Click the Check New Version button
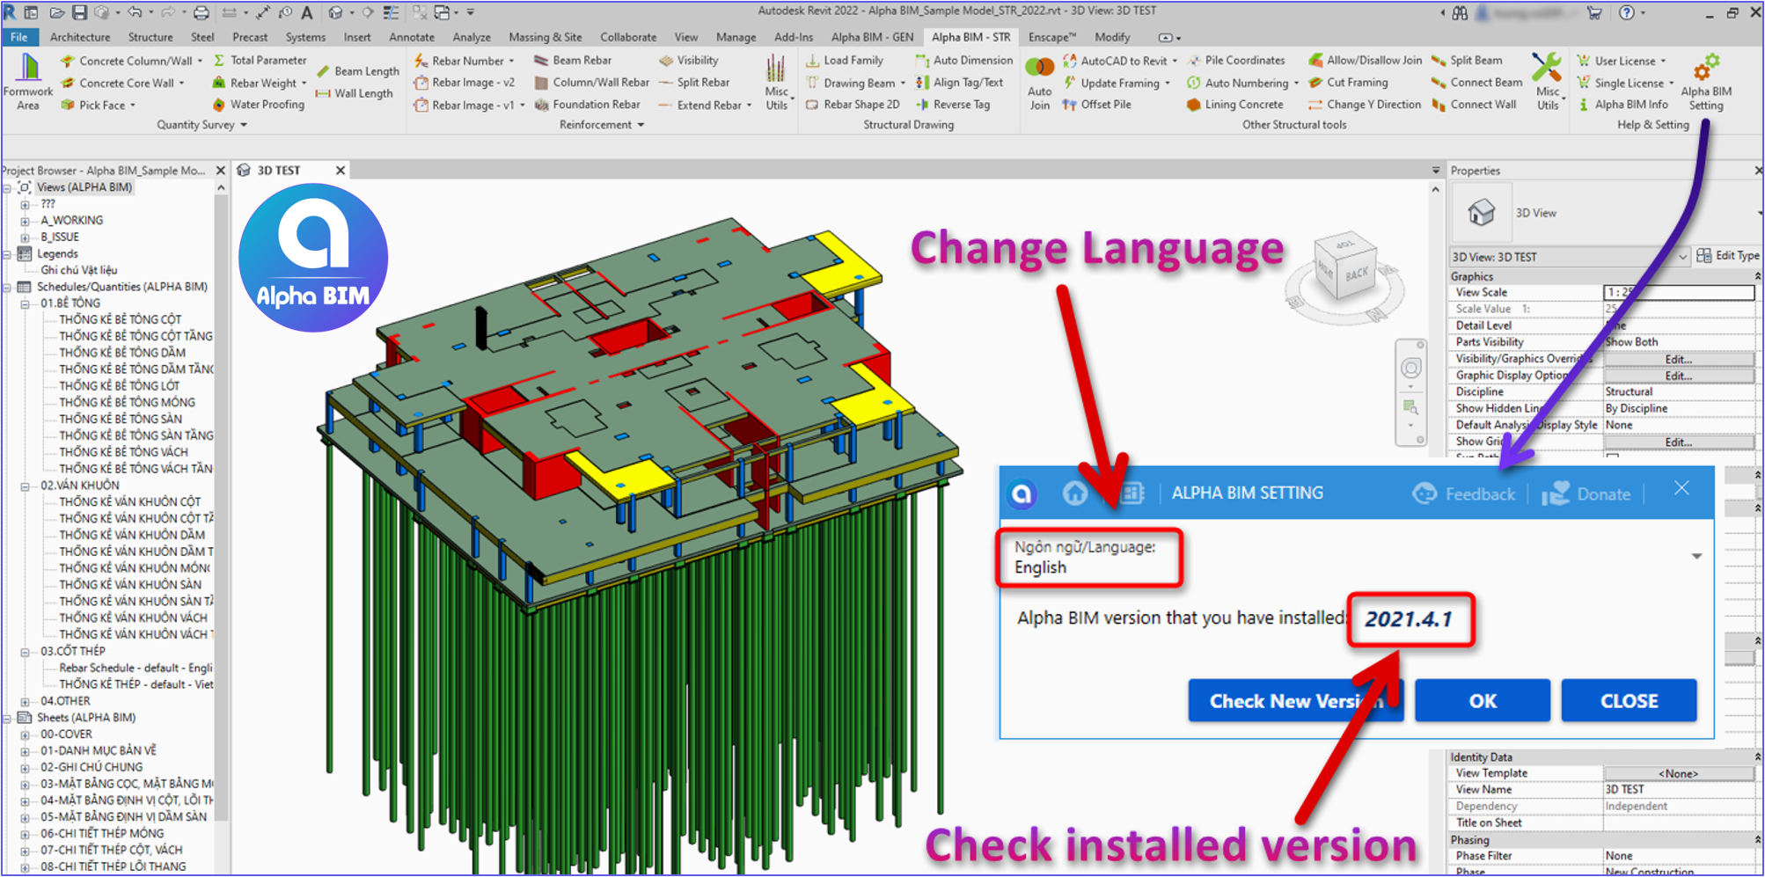This screenshot has width=1765, height=877. pos(1295,701)
